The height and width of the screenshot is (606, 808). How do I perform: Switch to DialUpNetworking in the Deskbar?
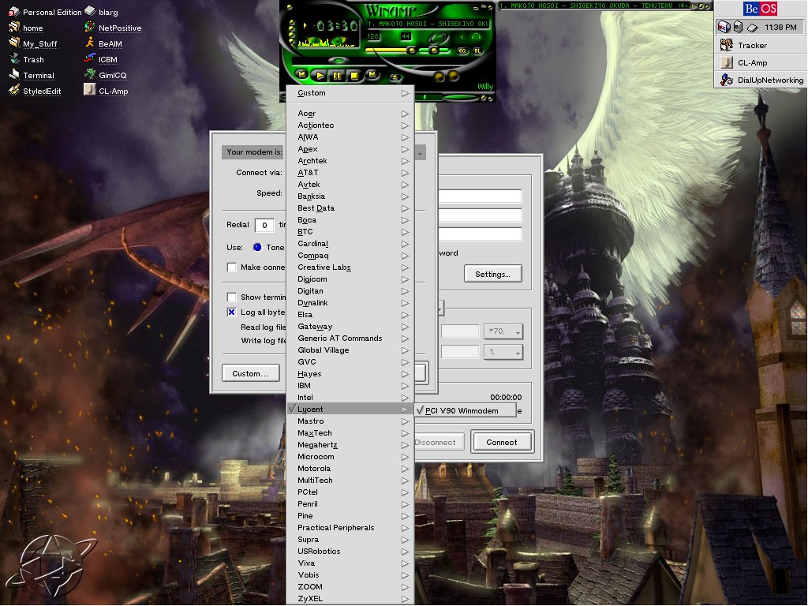tap(761, 80)
